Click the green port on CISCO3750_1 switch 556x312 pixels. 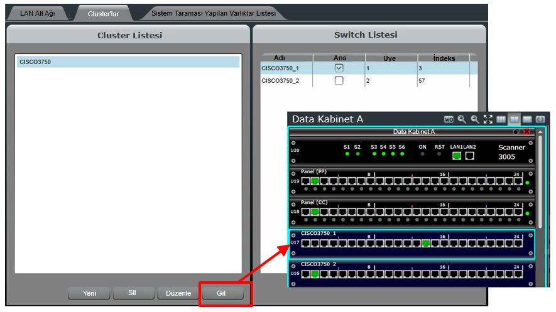click(x=426, y=243)
